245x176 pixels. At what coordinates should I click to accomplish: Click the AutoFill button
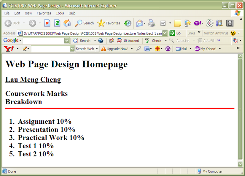[x=206, y=41]
